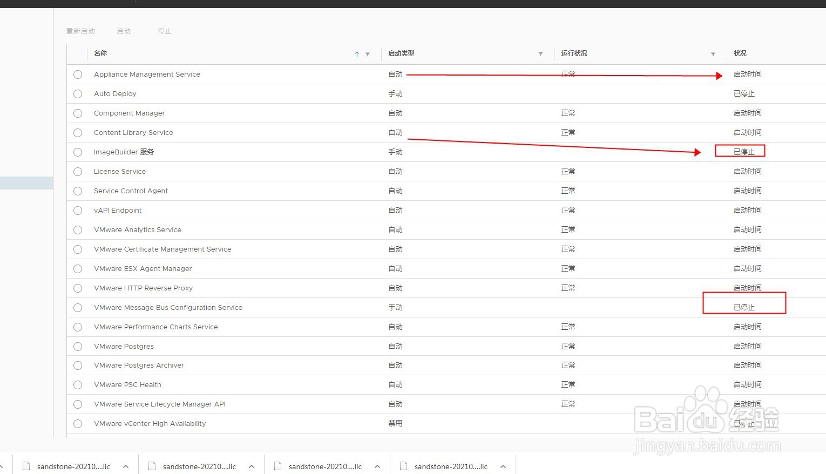Image resolution: width=826 pixels, height=474 pixels.
Task: Open the 名称 column filter
Action: tap(368, 54)
